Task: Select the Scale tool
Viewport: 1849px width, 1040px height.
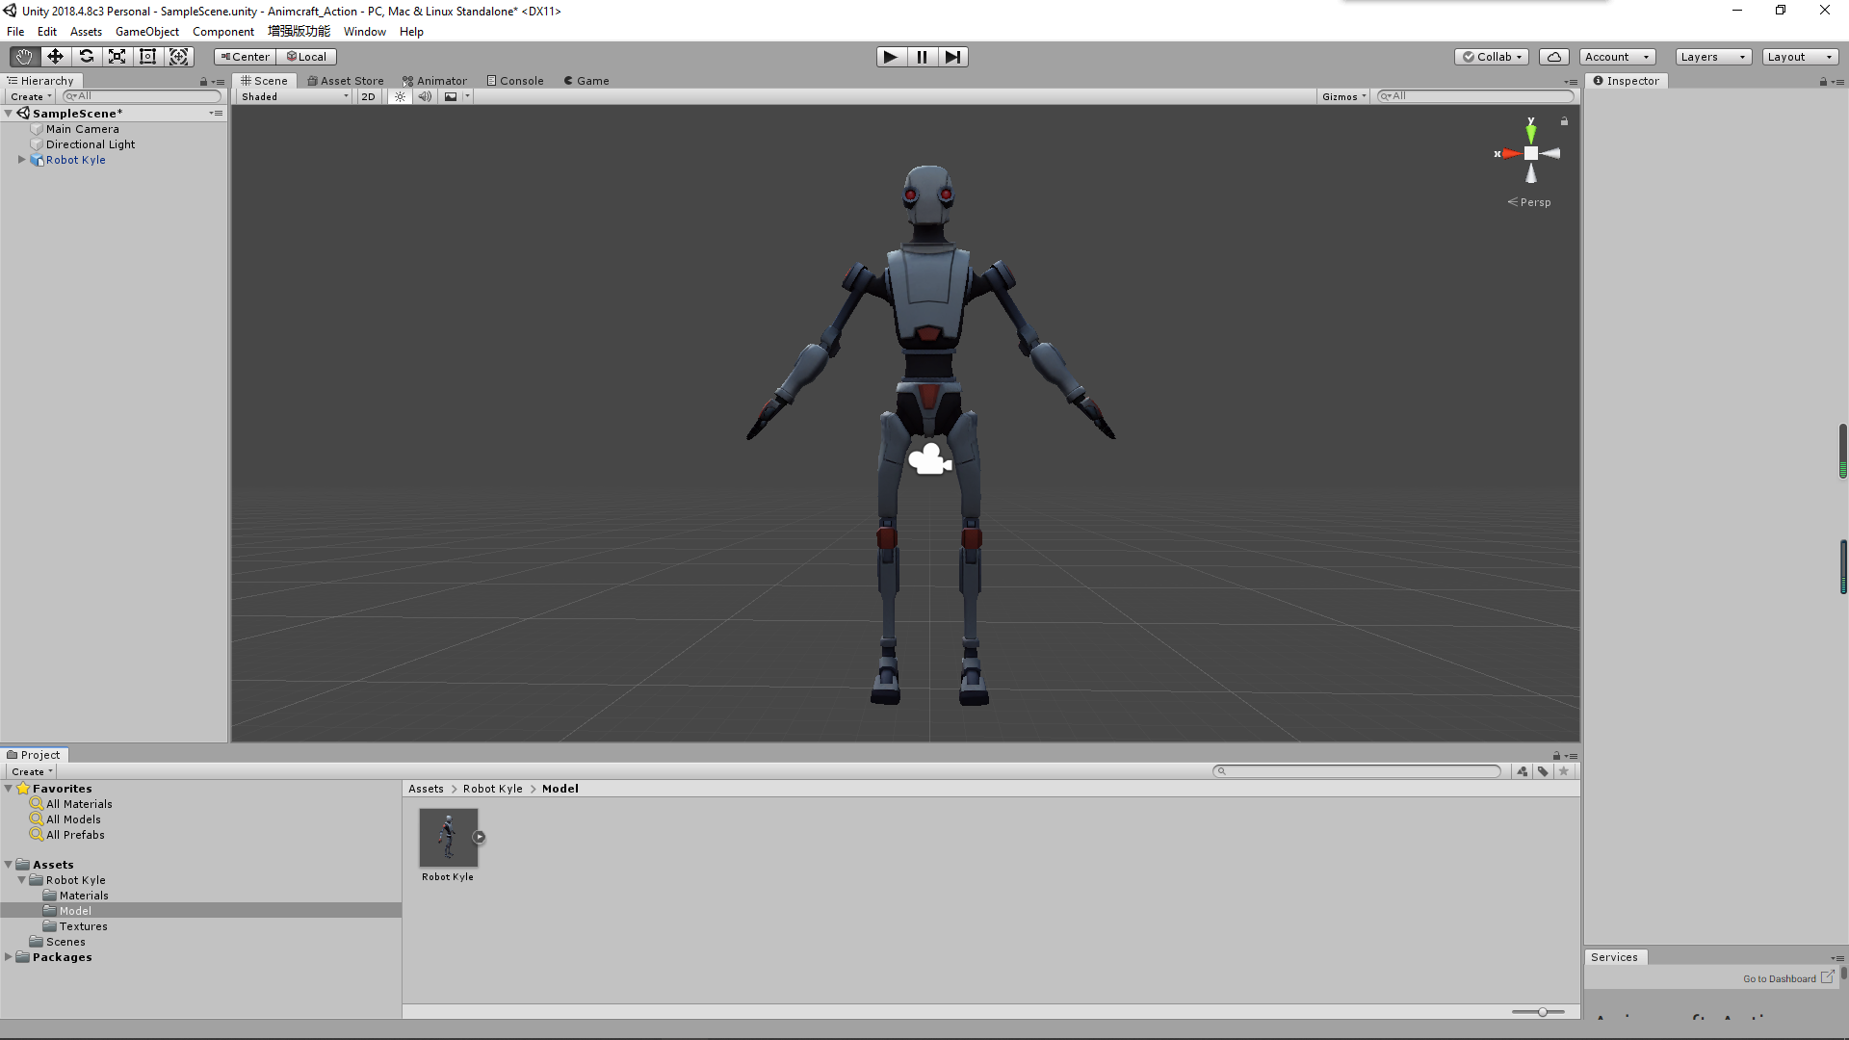Action: point(117,57)
